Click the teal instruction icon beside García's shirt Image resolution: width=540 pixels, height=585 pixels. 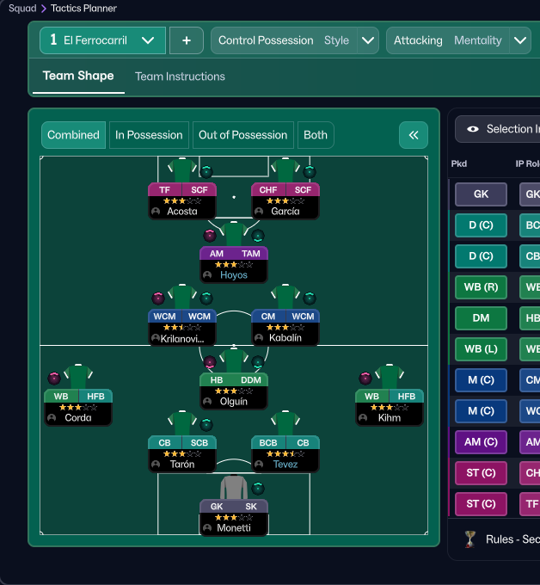310,171
